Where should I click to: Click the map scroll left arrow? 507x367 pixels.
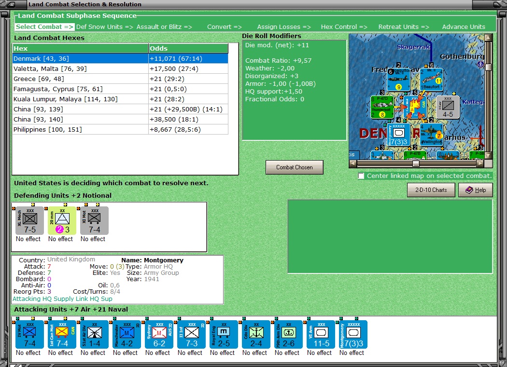coord(353,164)
